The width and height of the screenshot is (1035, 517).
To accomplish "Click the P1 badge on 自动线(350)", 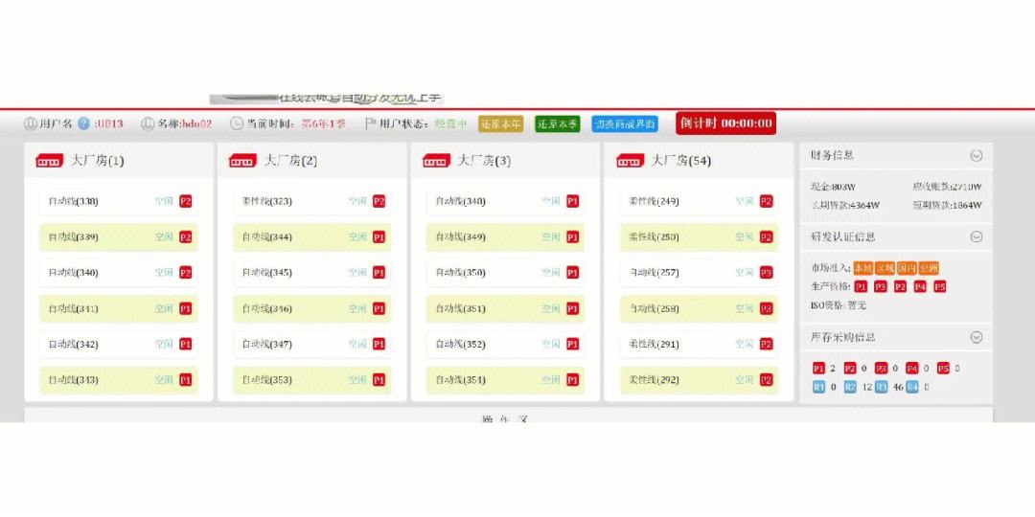I will [x=572, y=272].
